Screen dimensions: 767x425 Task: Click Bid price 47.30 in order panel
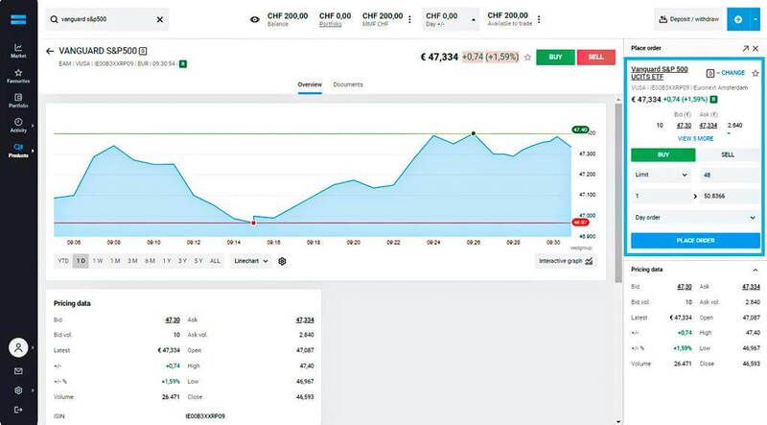point(684,126)
